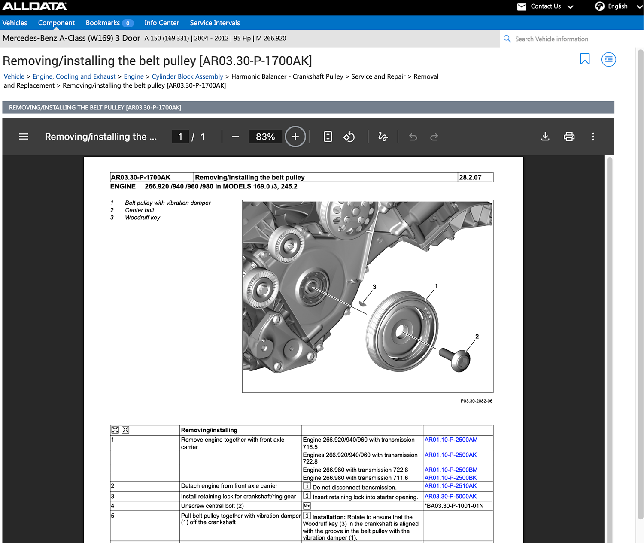Go to ALLDATA home via logo

pyautogui.click(x=34, y=6)
